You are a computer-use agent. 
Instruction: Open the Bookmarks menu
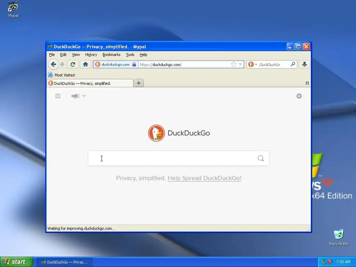pos(111,55)
